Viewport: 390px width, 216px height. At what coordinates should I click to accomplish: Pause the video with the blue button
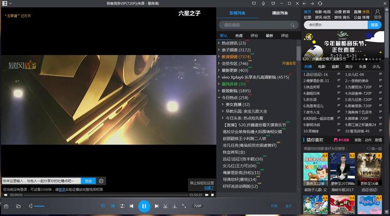144,206
